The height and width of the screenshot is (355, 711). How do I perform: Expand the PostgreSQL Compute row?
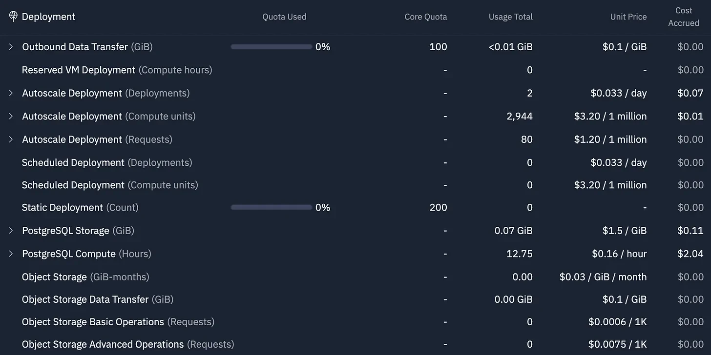11,254
